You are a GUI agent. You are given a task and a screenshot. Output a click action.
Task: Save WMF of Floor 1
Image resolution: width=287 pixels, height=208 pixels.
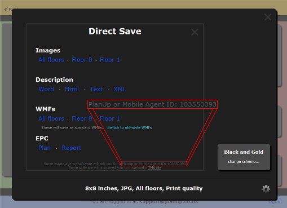(x=110, y=118)
